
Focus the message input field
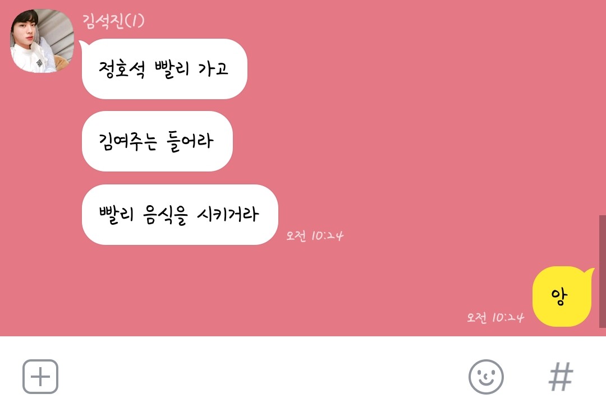(x=263, y=377)
